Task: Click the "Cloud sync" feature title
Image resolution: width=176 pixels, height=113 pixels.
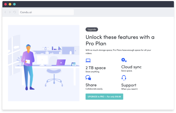Action: click(131, 67)
